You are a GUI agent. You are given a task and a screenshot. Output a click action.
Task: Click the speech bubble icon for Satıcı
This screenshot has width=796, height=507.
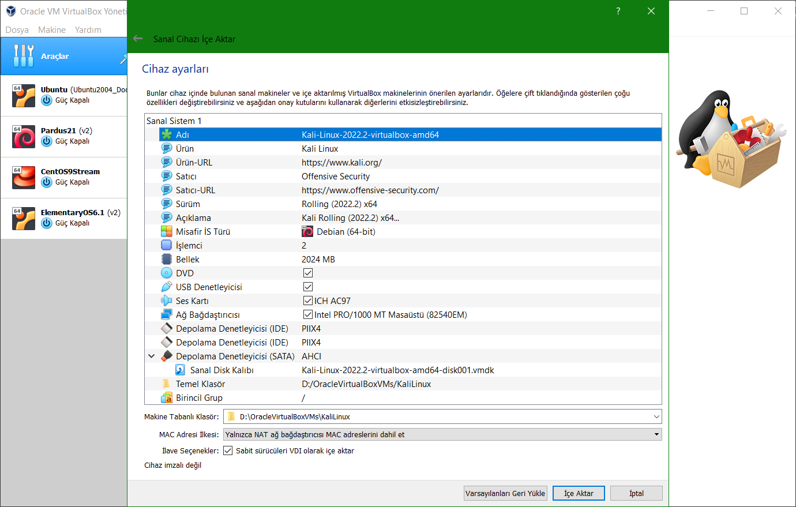click(x=167, y=176)
